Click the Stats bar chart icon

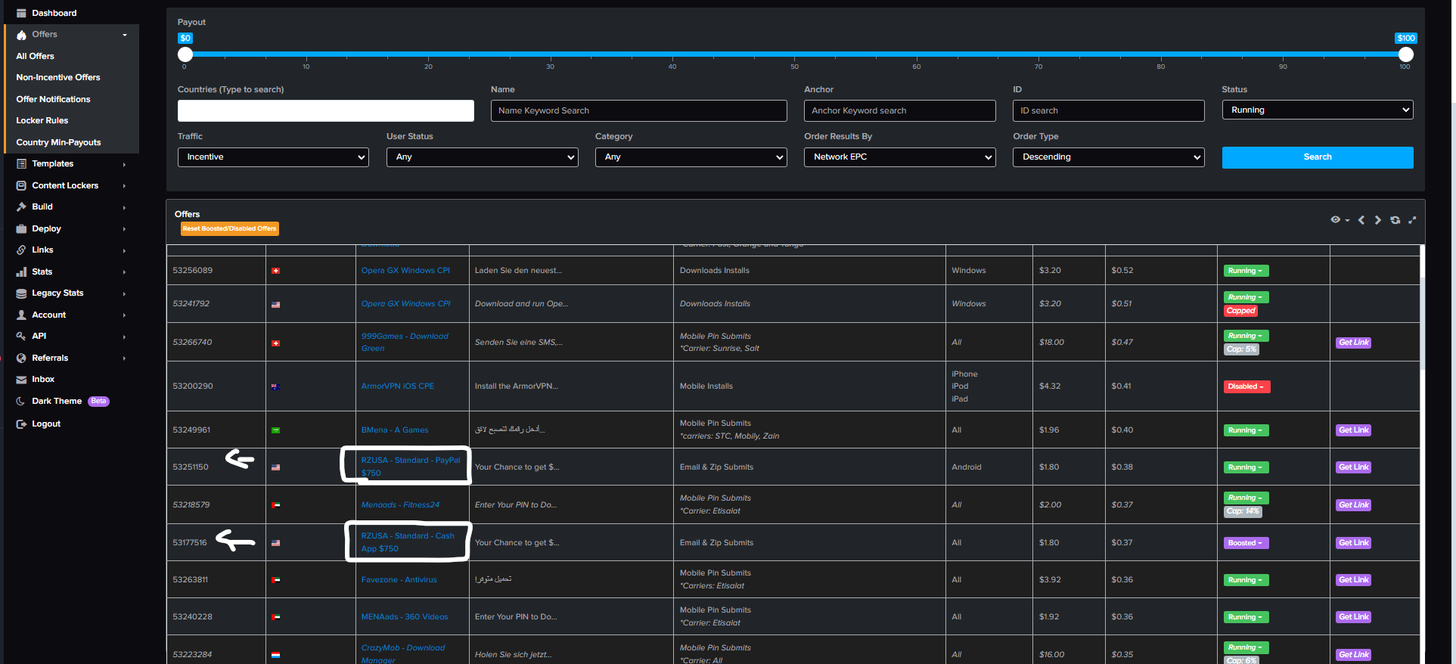point(21,271)
